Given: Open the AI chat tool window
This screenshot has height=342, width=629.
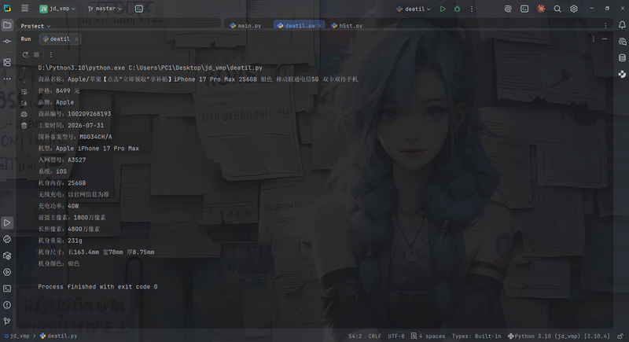Looking at the screenshot, I should click(x=622, y=42).
